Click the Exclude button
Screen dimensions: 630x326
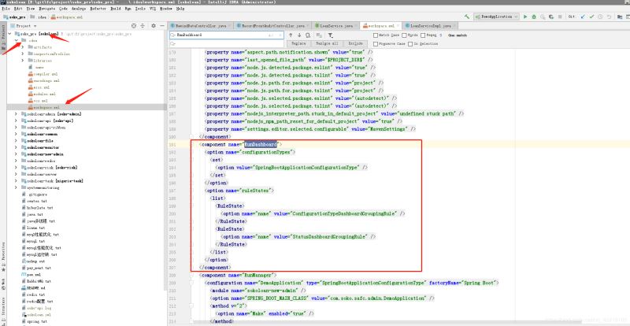click(356, 44)
